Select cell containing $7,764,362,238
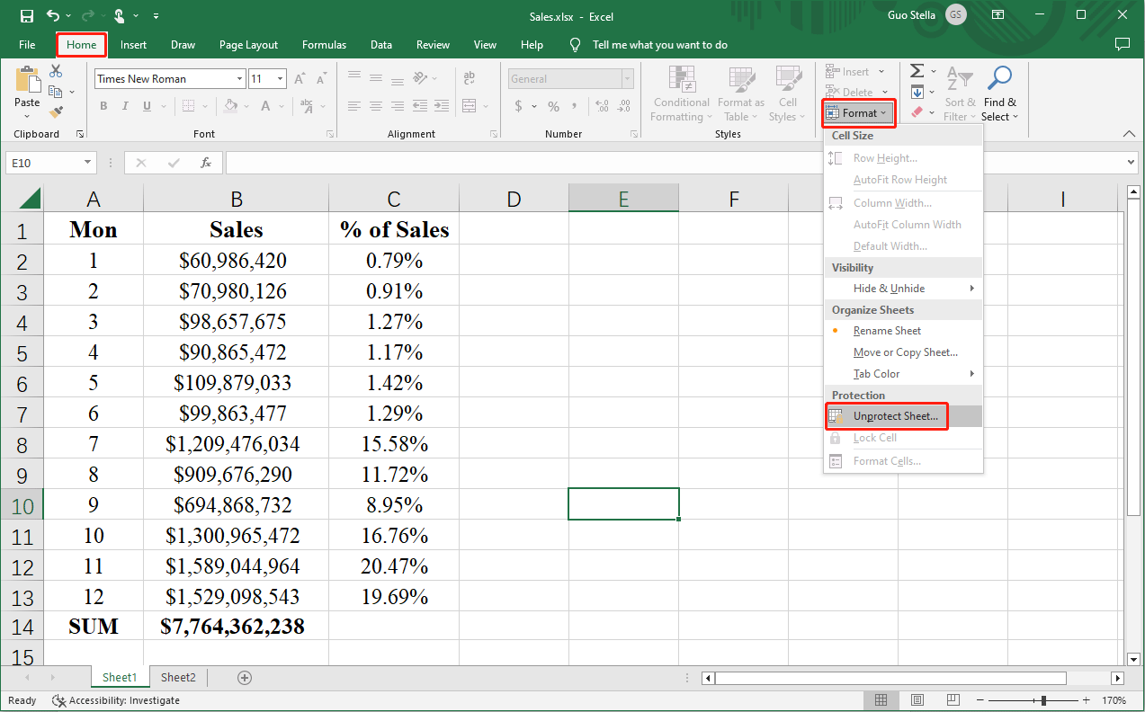Screen dimensions: 1145x712 pyautogui.click(x=236, y=627)
